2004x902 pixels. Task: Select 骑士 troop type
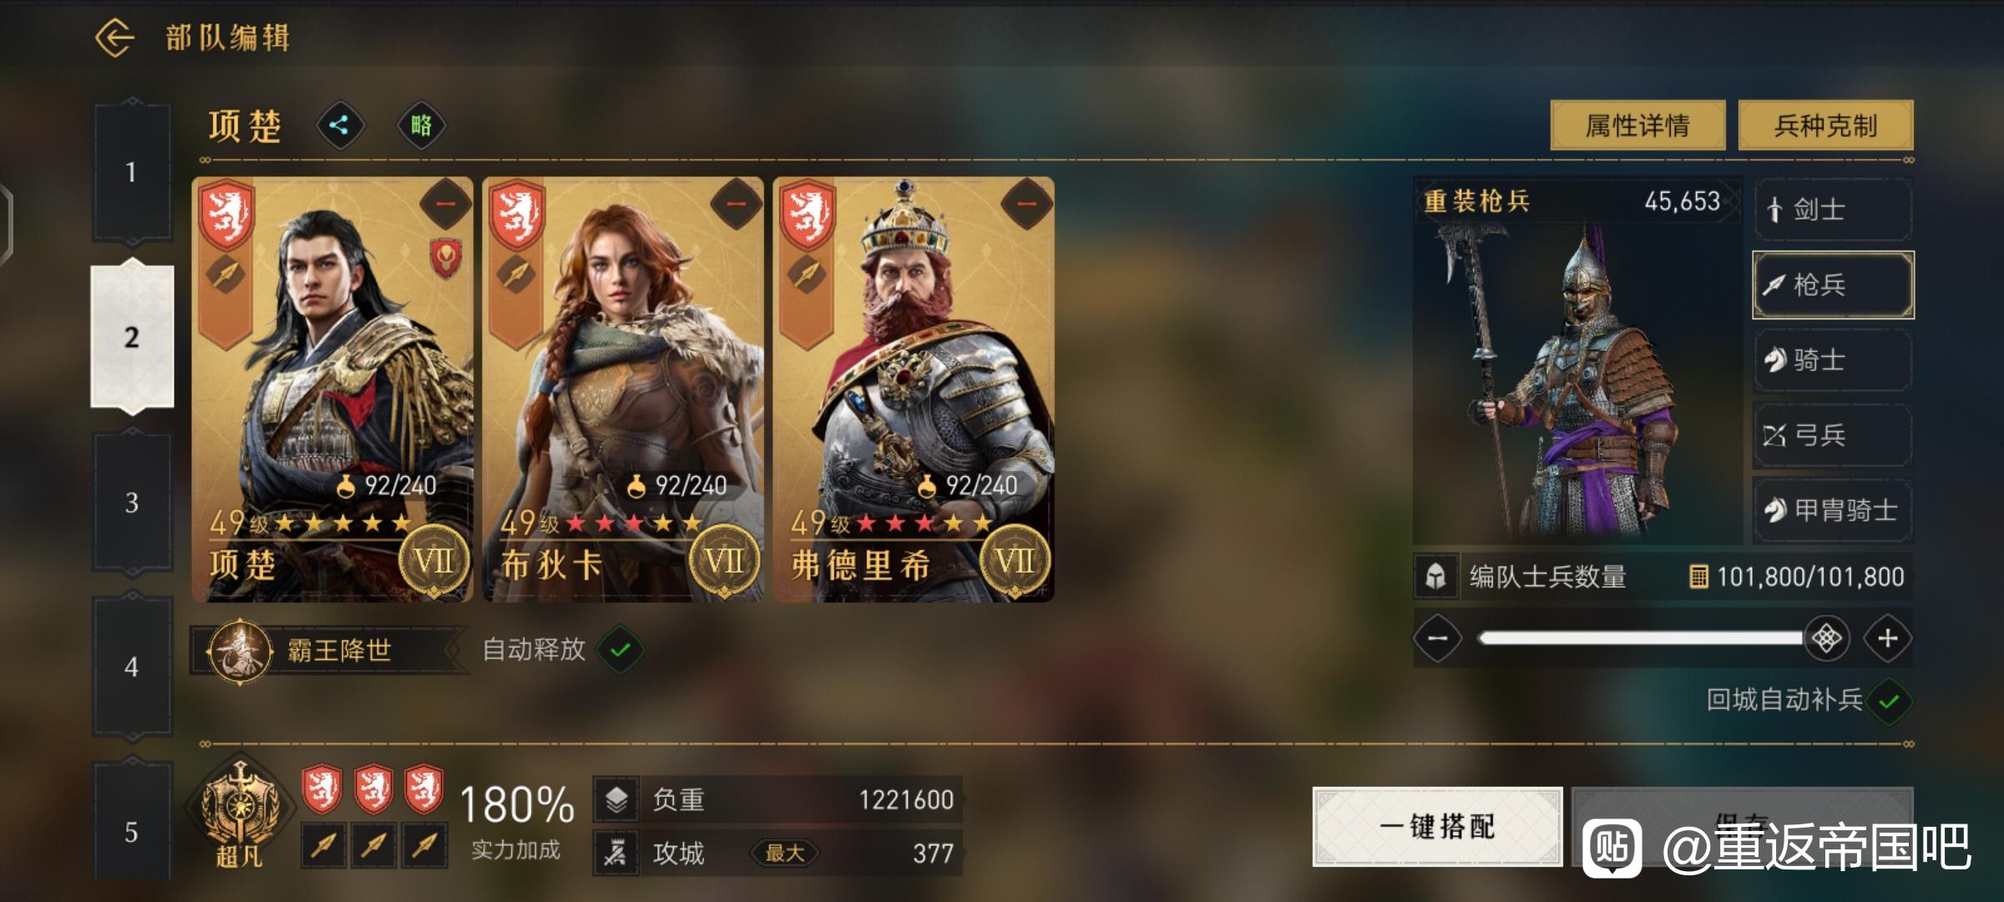tap(1833, 360)
